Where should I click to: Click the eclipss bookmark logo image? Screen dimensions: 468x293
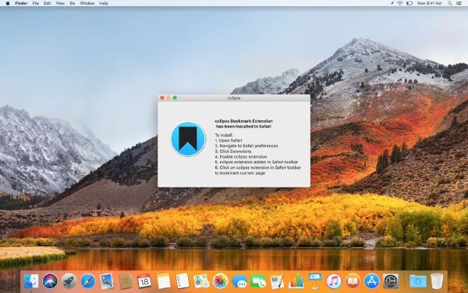tap(188, 139)
